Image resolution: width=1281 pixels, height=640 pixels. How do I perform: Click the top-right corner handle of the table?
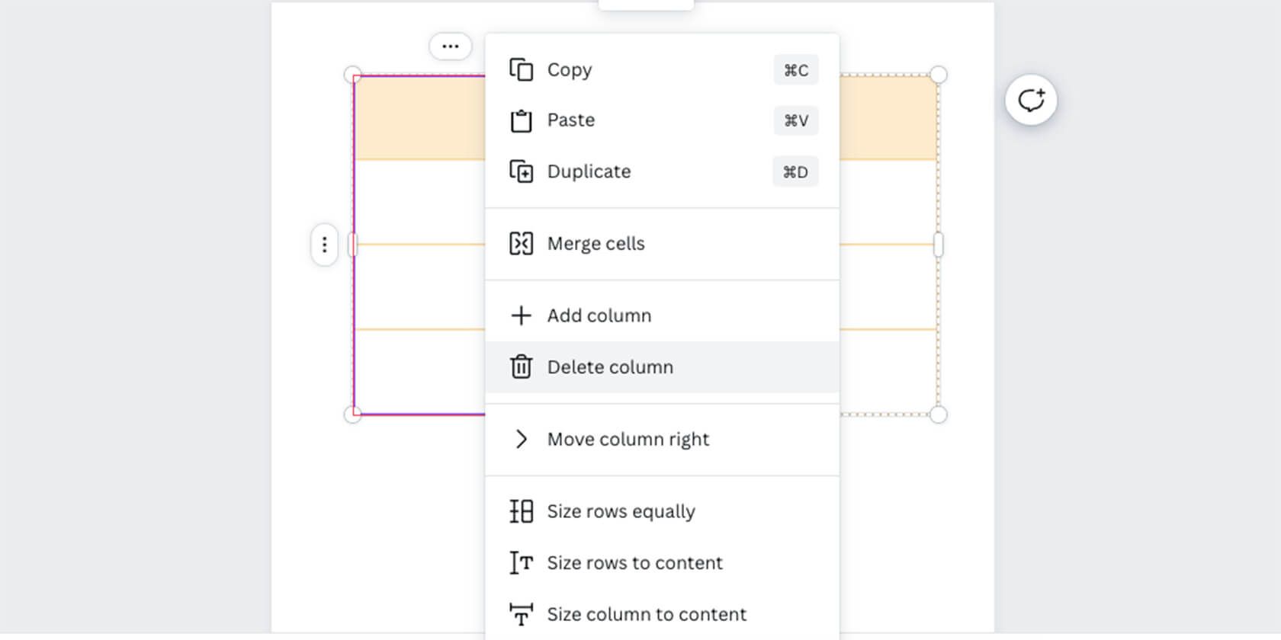coord(939,74)
